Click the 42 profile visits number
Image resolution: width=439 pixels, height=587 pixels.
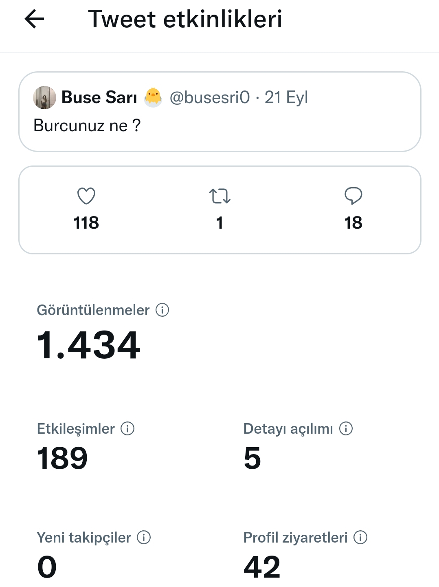(262, 567)
